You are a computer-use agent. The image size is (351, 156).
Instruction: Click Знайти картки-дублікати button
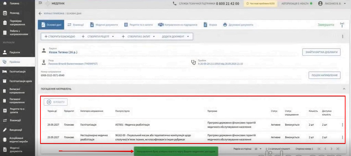321,52
